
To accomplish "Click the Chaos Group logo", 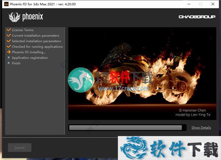I will pos(197,17).
